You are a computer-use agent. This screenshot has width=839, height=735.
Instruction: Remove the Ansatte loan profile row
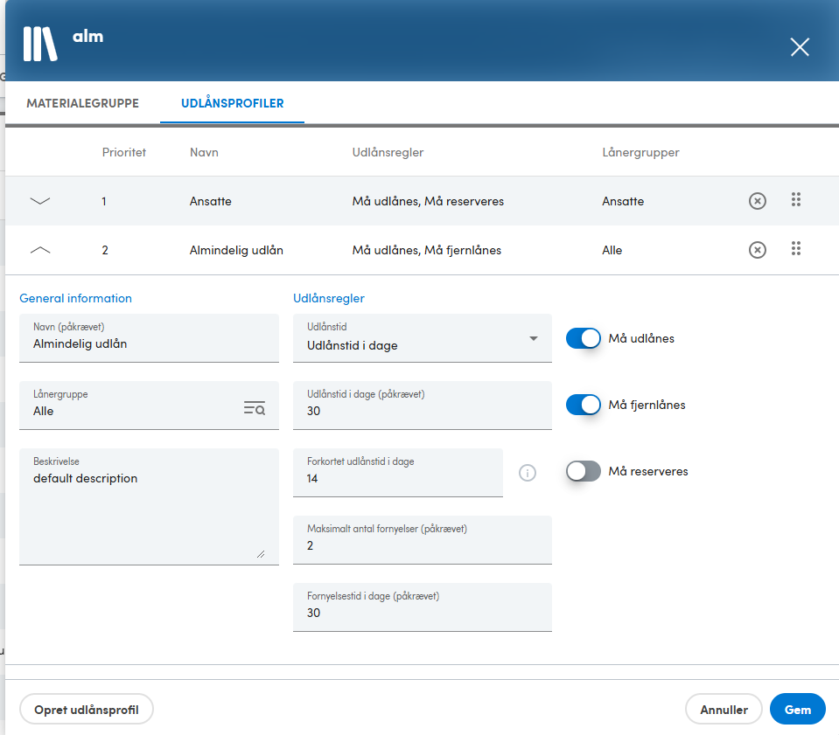point(757,201)
